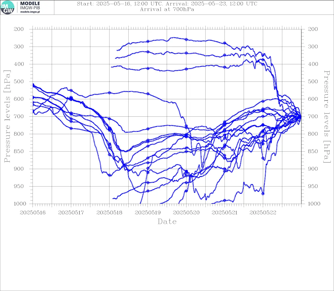Click the left axis 1000 label

[20, 204]
